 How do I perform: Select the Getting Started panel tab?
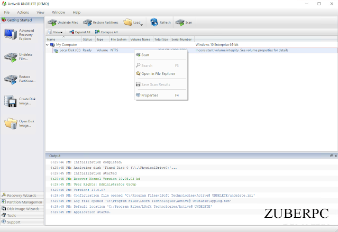point(22,20)
